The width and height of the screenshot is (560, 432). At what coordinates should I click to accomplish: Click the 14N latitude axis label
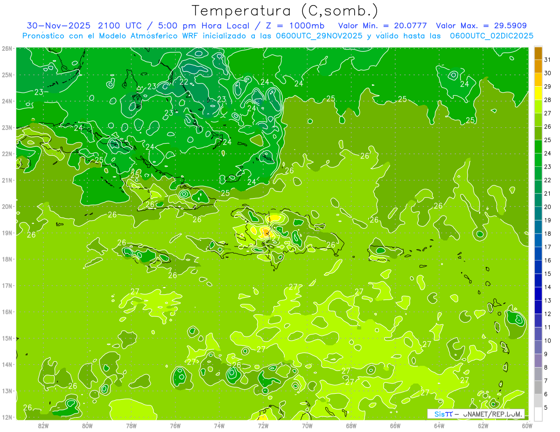(x=7, y=364)
